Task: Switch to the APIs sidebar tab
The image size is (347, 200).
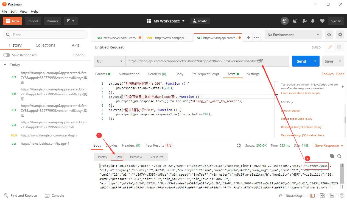Action: [75, 45]
